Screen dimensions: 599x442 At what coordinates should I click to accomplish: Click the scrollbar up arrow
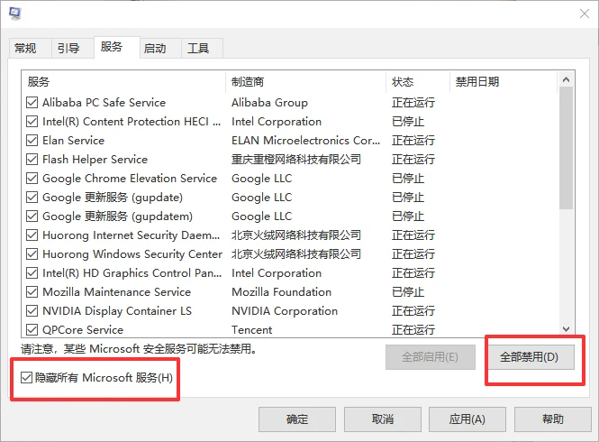click(567, 79)
